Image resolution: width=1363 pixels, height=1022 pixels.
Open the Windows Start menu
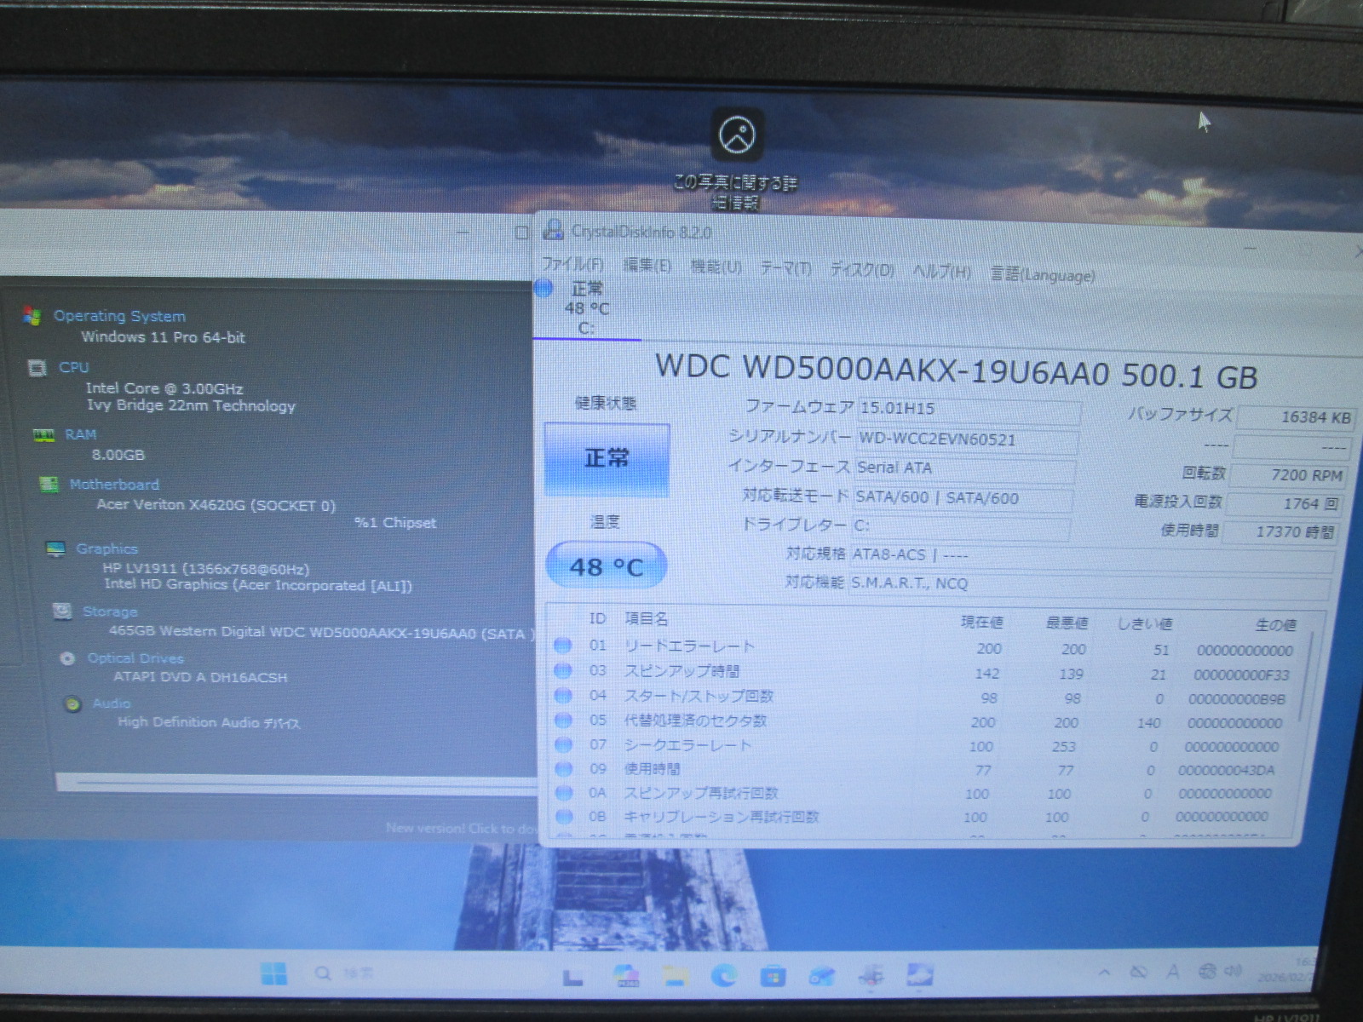pyautogui.click(x=273, y=973)
